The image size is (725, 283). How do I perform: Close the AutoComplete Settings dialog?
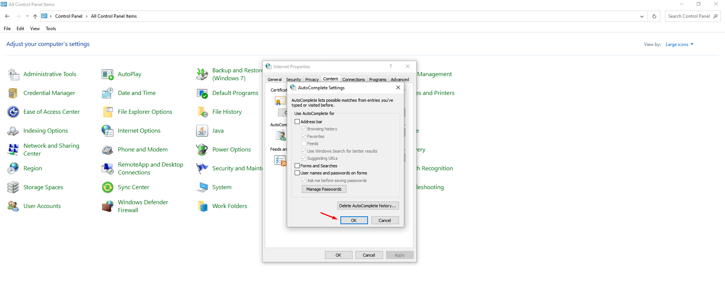coord(398,87)
